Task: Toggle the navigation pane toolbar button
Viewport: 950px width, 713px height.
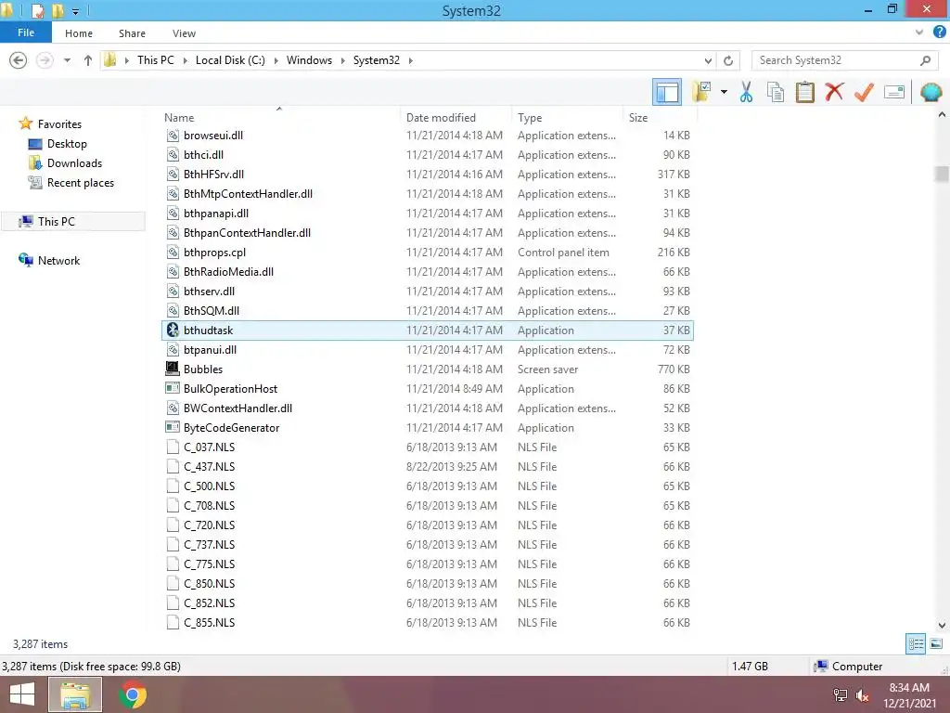Action: (667, 92)
